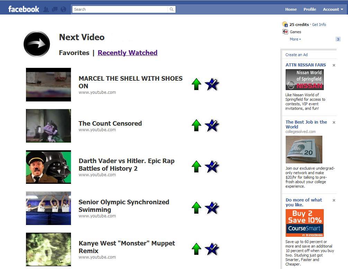Image resolution: width=348 pixels, height=269 pixels.
Task: Open The Count Censored title
Action: tap(110, 123)
